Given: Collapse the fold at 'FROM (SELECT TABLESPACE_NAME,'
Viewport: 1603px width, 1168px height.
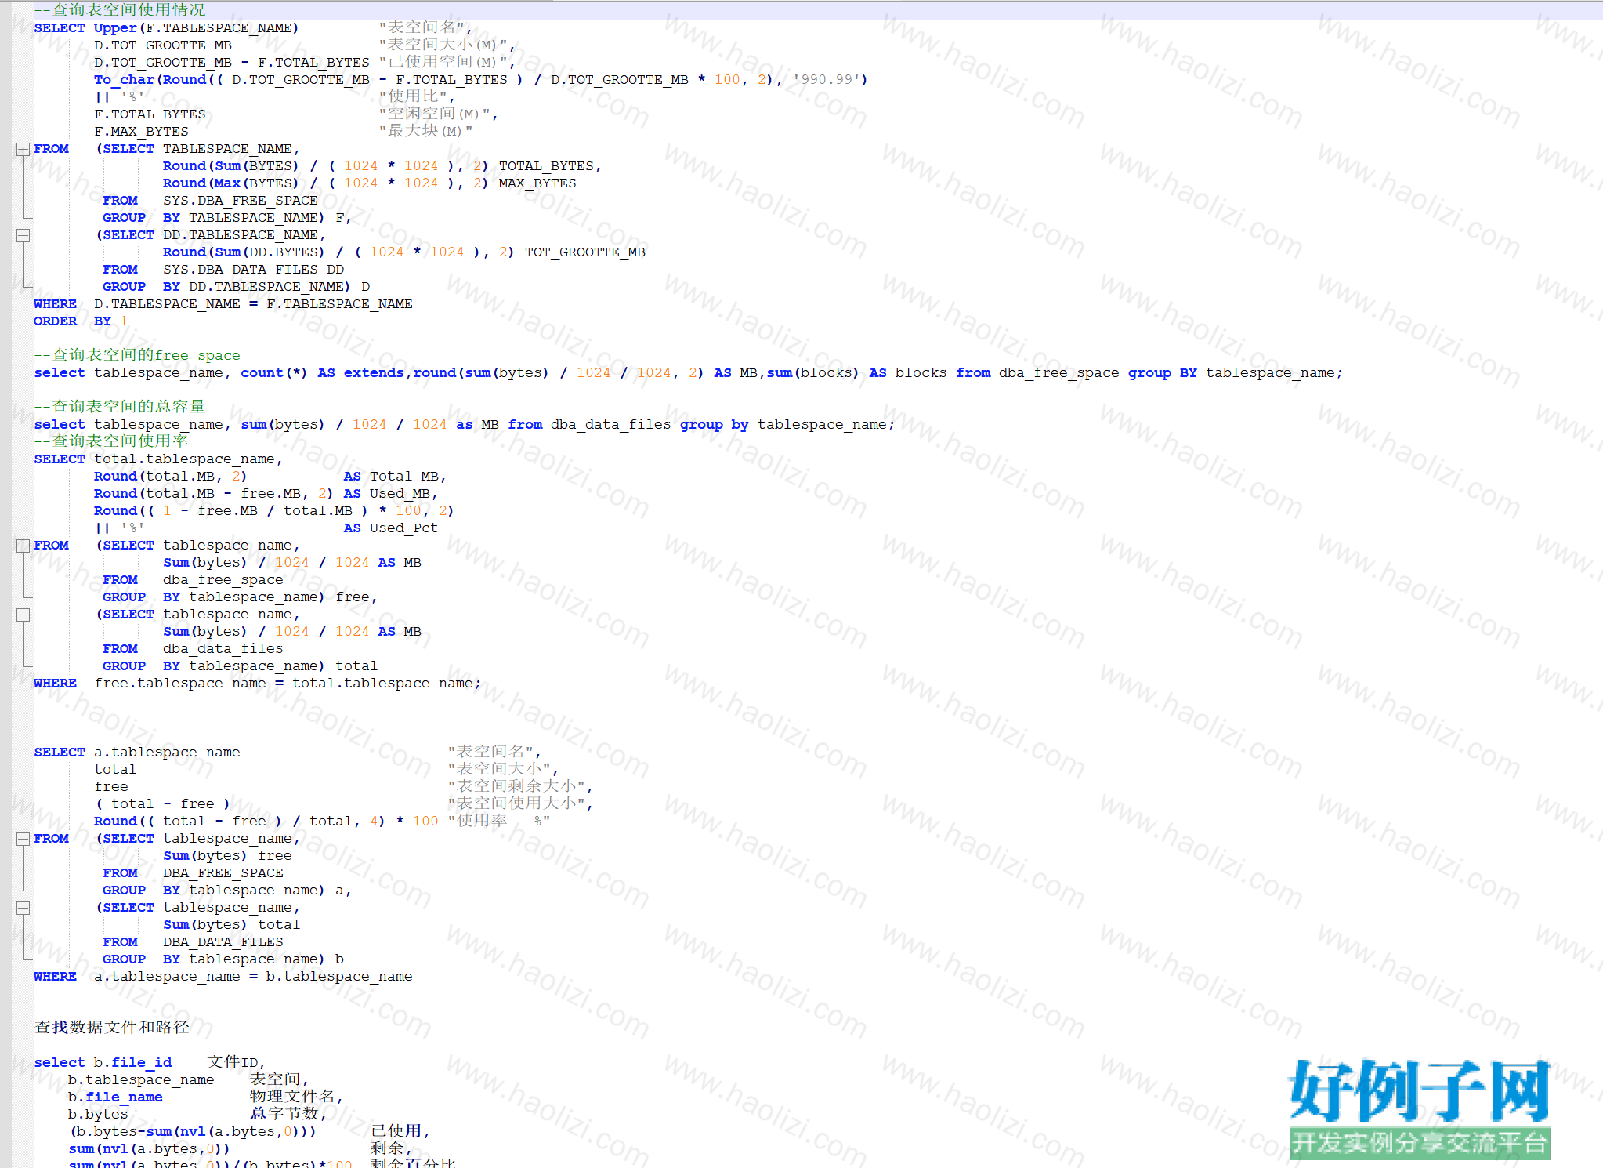Looking at the screenshot, I should coord(24,149).
